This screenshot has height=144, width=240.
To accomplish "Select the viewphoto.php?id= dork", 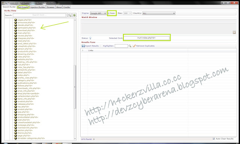I will [27, 46].
